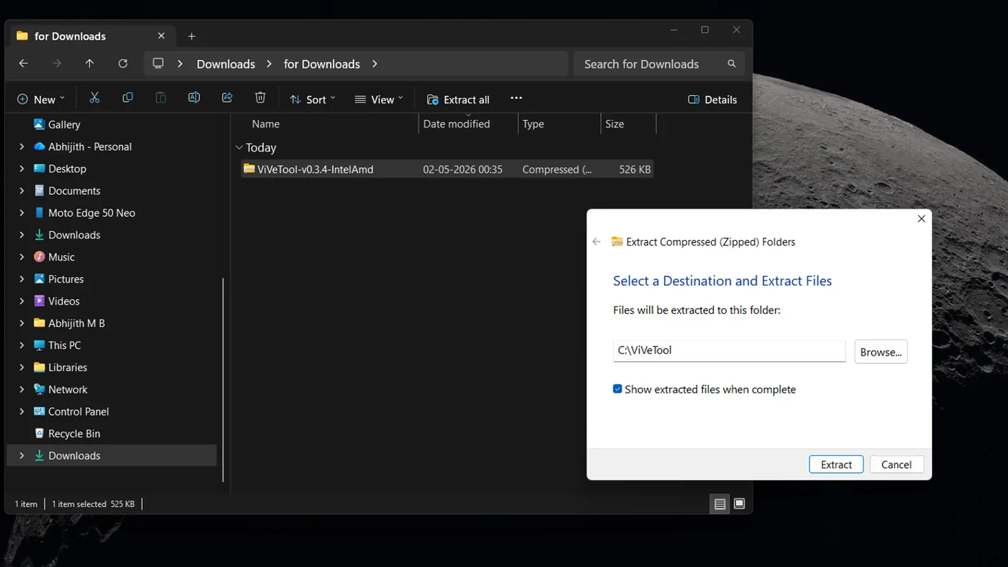Close the Extract Compressed Folders dialog
1008x567 pixels.
click(922, 219)
